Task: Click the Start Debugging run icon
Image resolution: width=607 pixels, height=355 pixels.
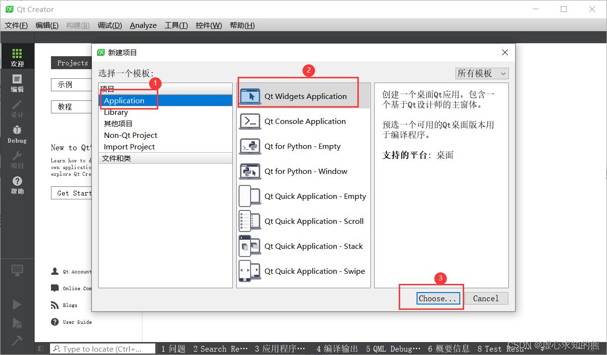Action: pos(17,322)
